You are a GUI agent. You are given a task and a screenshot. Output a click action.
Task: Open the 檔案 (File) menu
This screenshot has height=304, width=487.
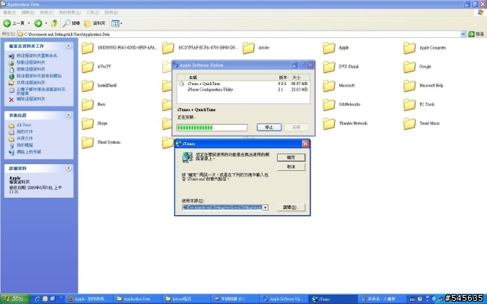pos(9,12)
